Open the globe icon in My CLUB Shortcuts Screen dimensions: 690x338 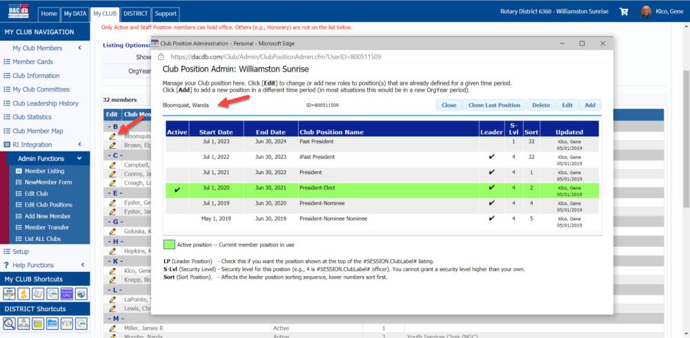point(81,294)
